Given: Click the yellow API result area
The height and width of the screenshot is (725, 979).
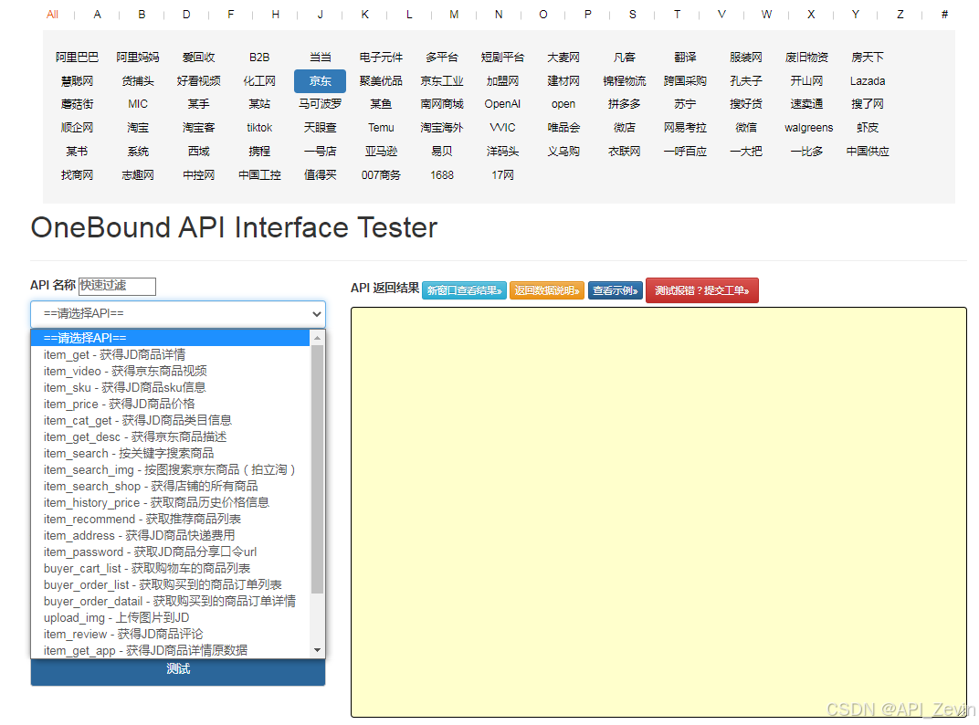Looking at the screenshot, I should tap(658, 512).
